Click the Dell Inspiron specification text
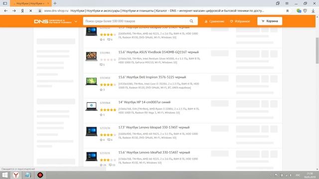The width and height of the screenshot is (319, 179). pyautogui.click(x=159, y=86)
